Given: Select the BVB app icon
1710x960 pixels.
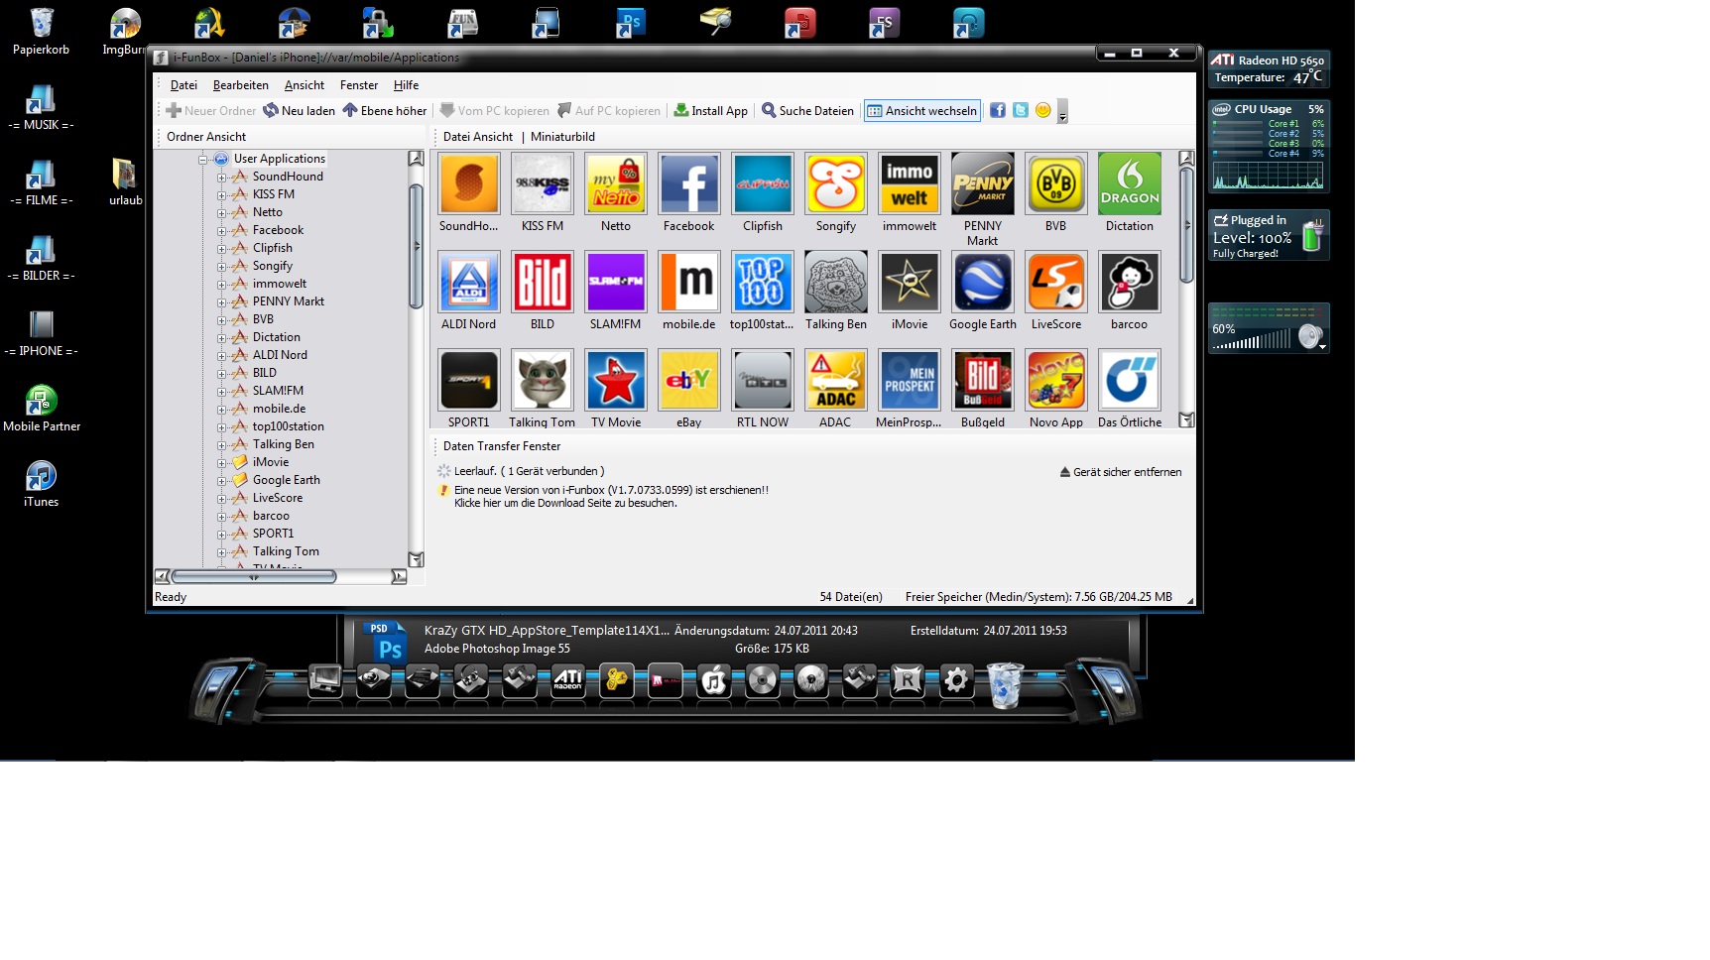Looking at the screenshot, I should [1056, 183].
